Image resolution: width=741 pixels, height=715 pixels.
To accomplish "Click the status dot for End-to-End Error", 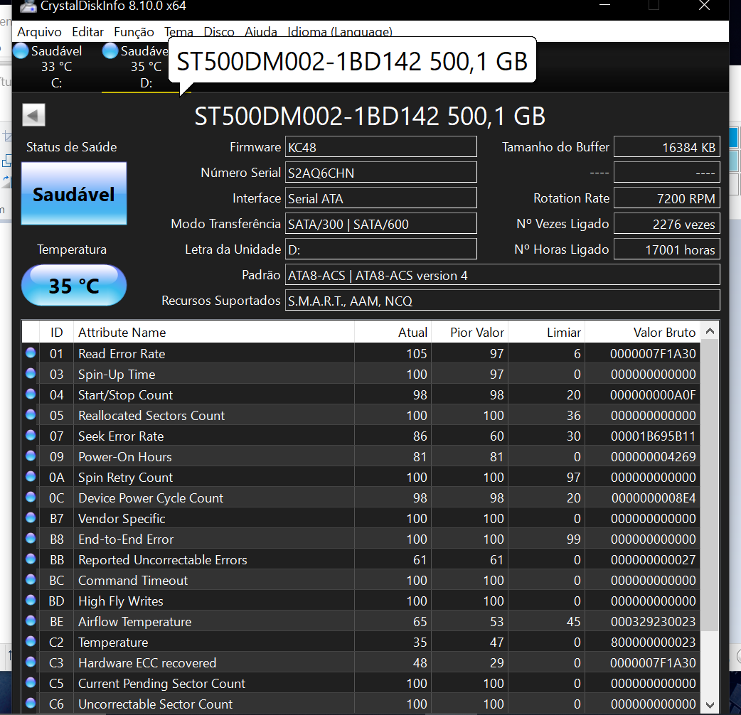I will pyautogui.click(x=31, y=538).
